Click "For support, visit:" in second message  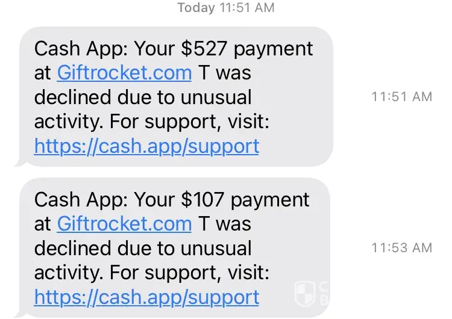coord(189,272)
